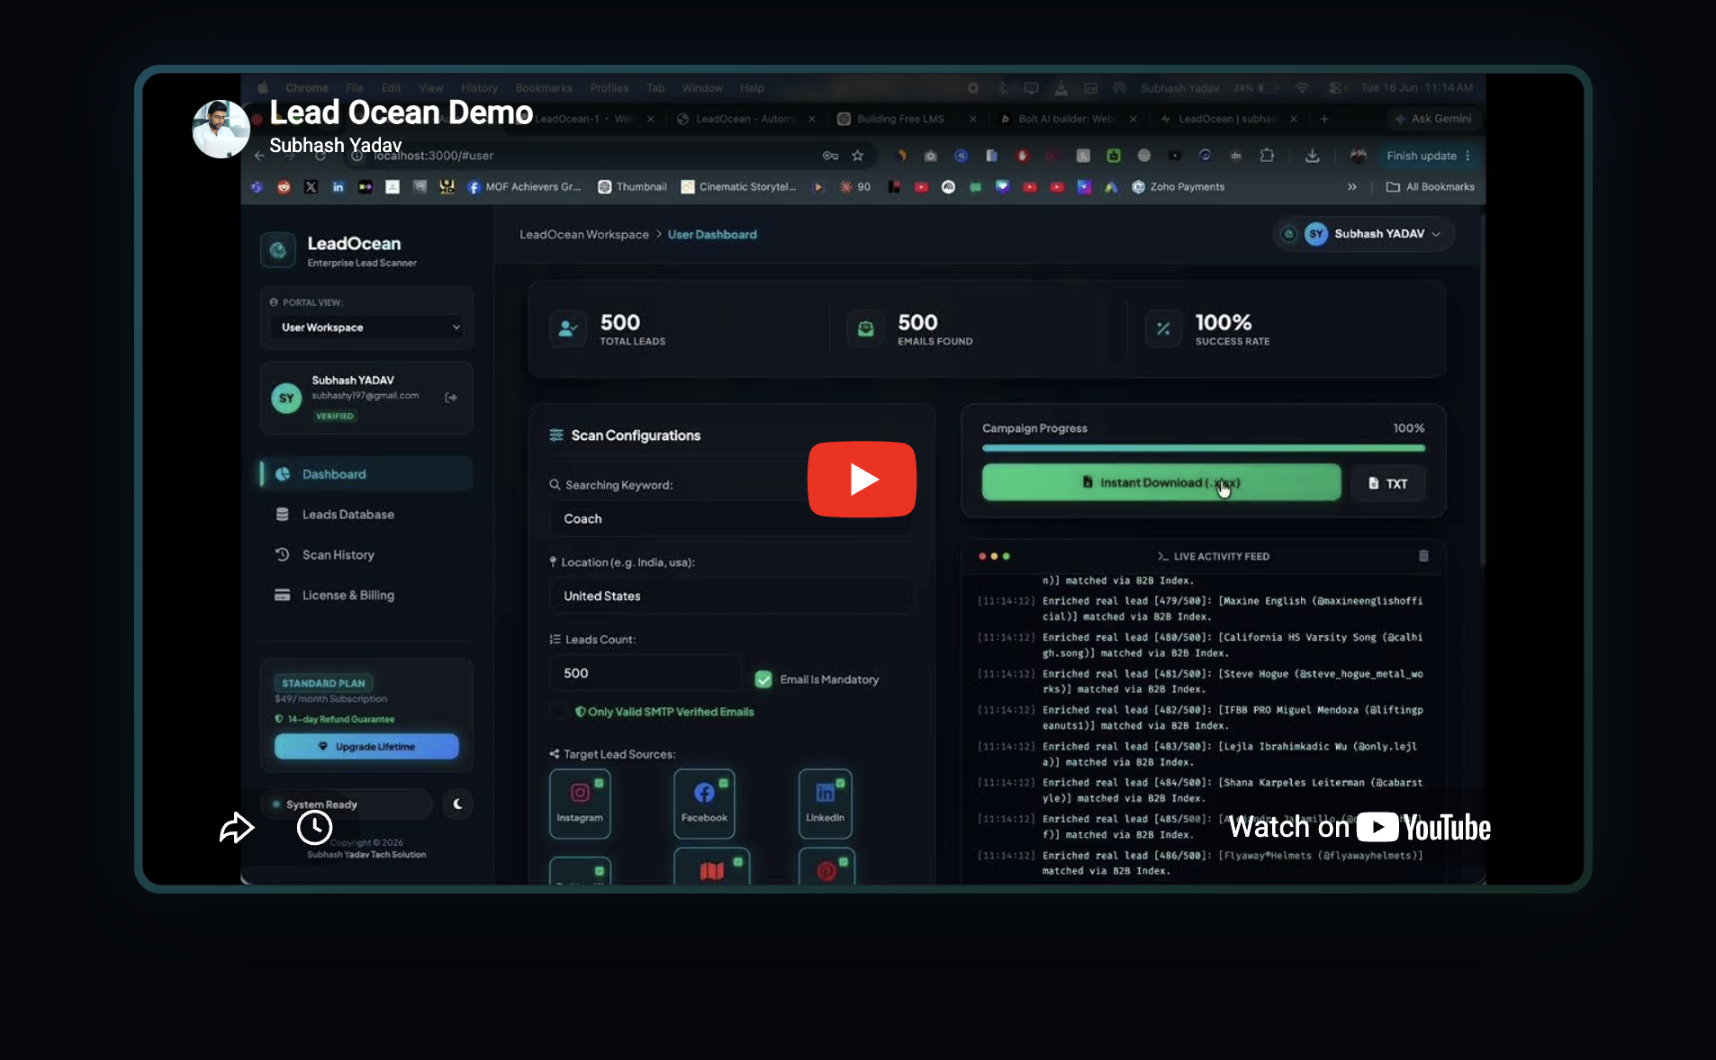
Task: Open a new browser tab with plus
Action: coord(1323,119)
